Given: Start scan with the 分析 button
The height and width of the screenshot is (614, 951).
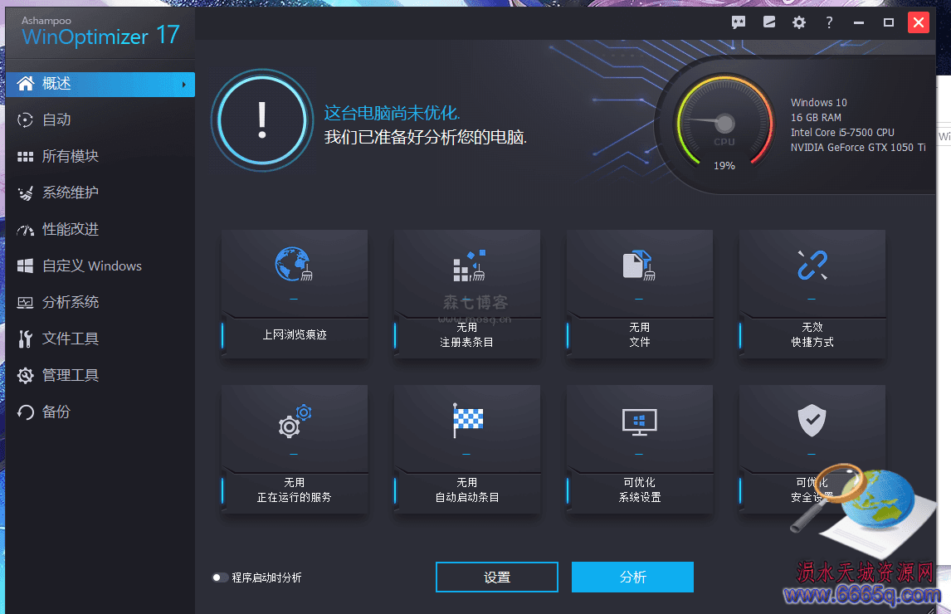Looking at the screenshot, I should click(x=632, y=577).
